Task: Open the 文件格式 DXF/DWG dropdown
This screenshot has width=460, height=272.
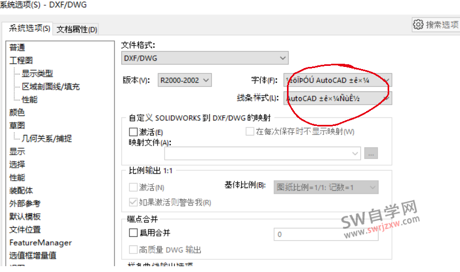Action: pos(205,58)
